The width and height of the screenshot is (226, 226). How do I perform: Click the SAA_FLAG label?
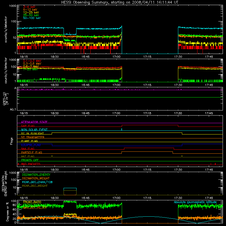(28, 149)
